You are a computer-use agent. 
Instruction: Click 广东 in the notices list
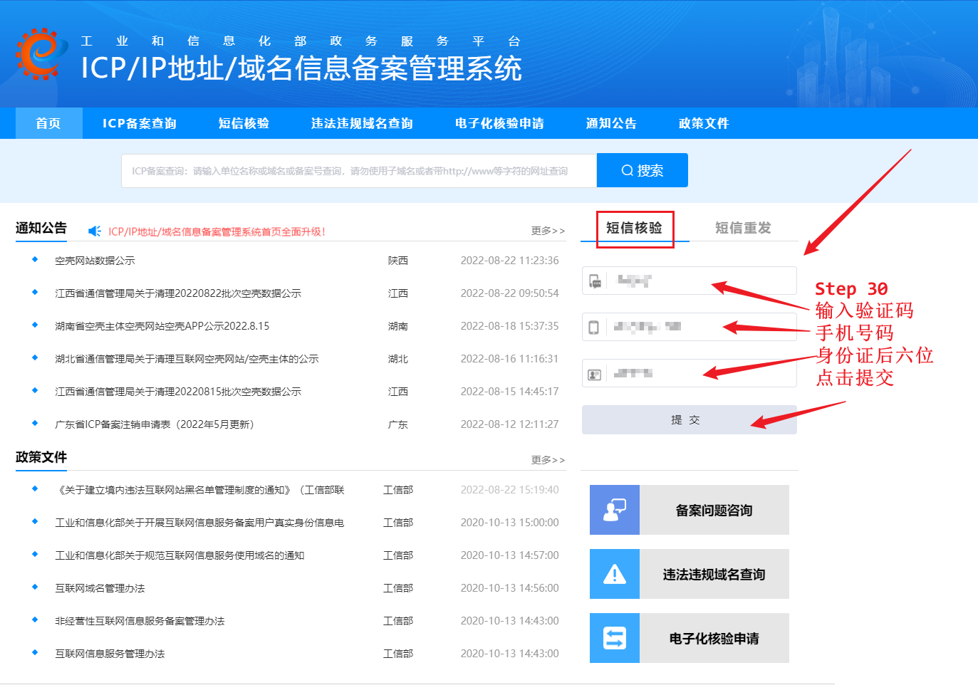(398, 424)
